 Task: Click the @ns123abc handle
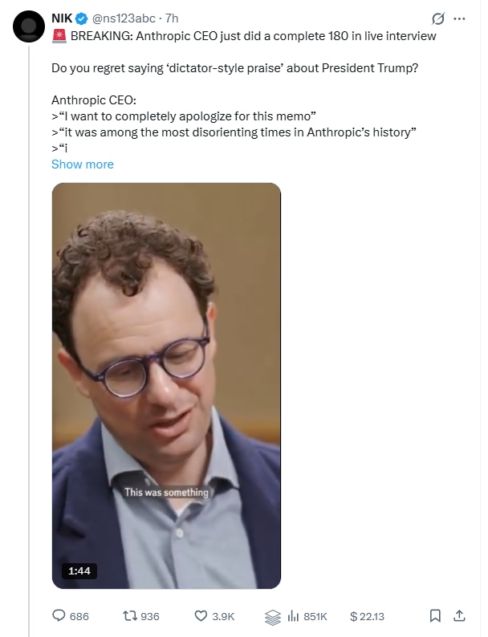(124, 18)
